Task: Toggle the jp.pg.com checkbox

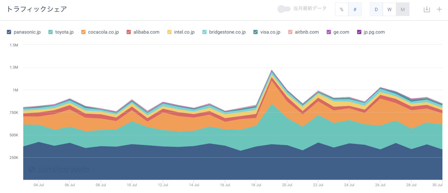Action: 359,32
